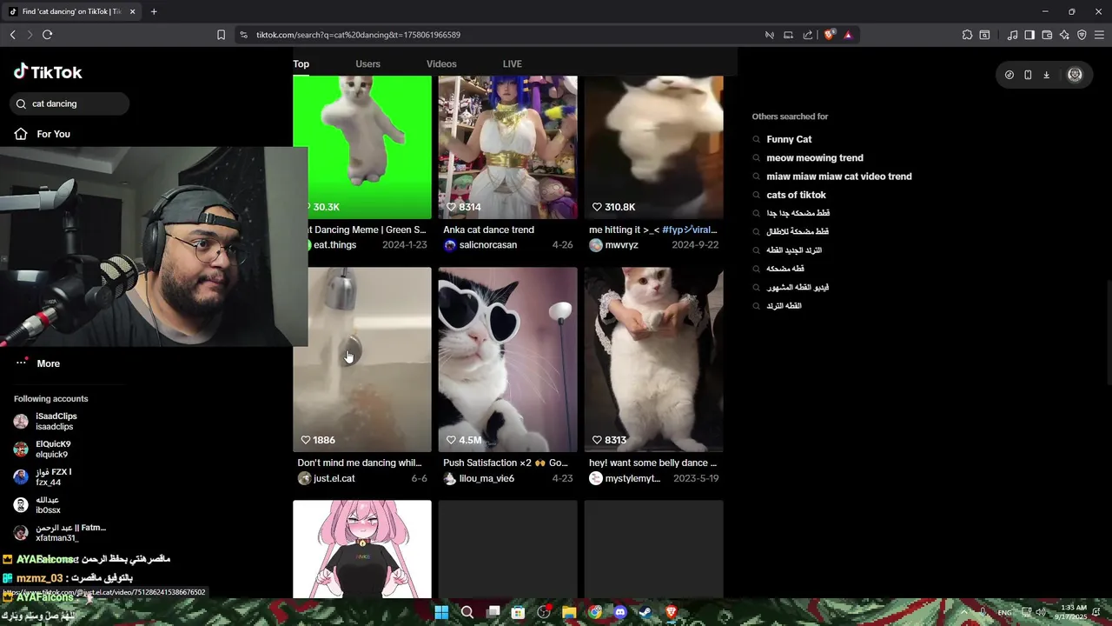The image size is (1112, 626).
Task: Open Leo AI sparkle icon
Action: [1064, 35]
